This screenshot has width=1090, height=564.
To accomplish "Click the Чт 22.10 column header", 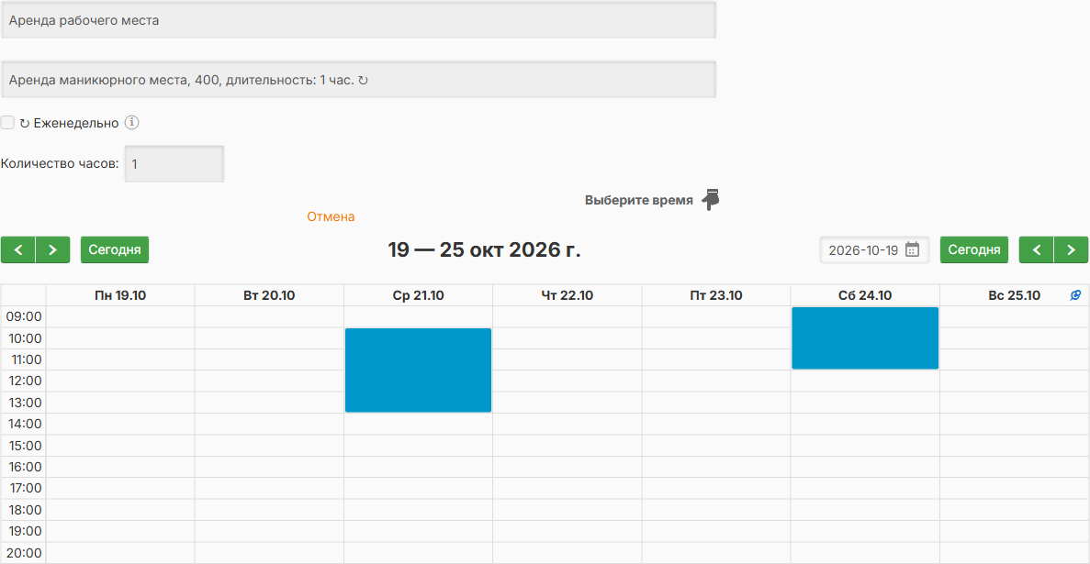I will [567, 295].
